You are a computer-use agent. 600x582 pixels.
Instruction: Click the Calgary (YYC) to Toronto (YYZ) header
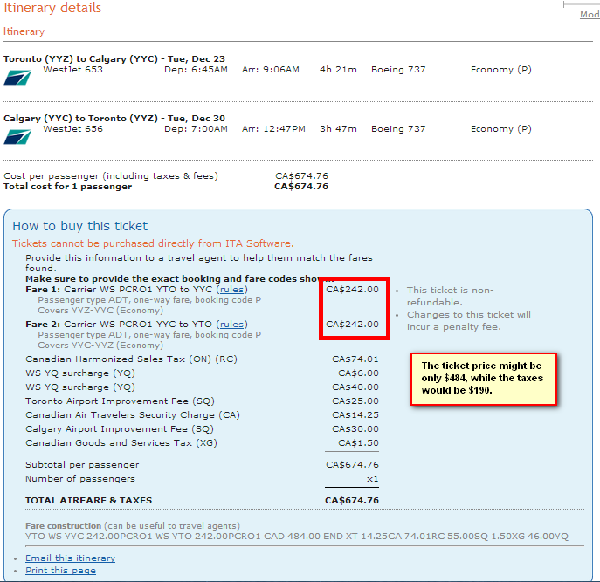(x=114, y=118)
